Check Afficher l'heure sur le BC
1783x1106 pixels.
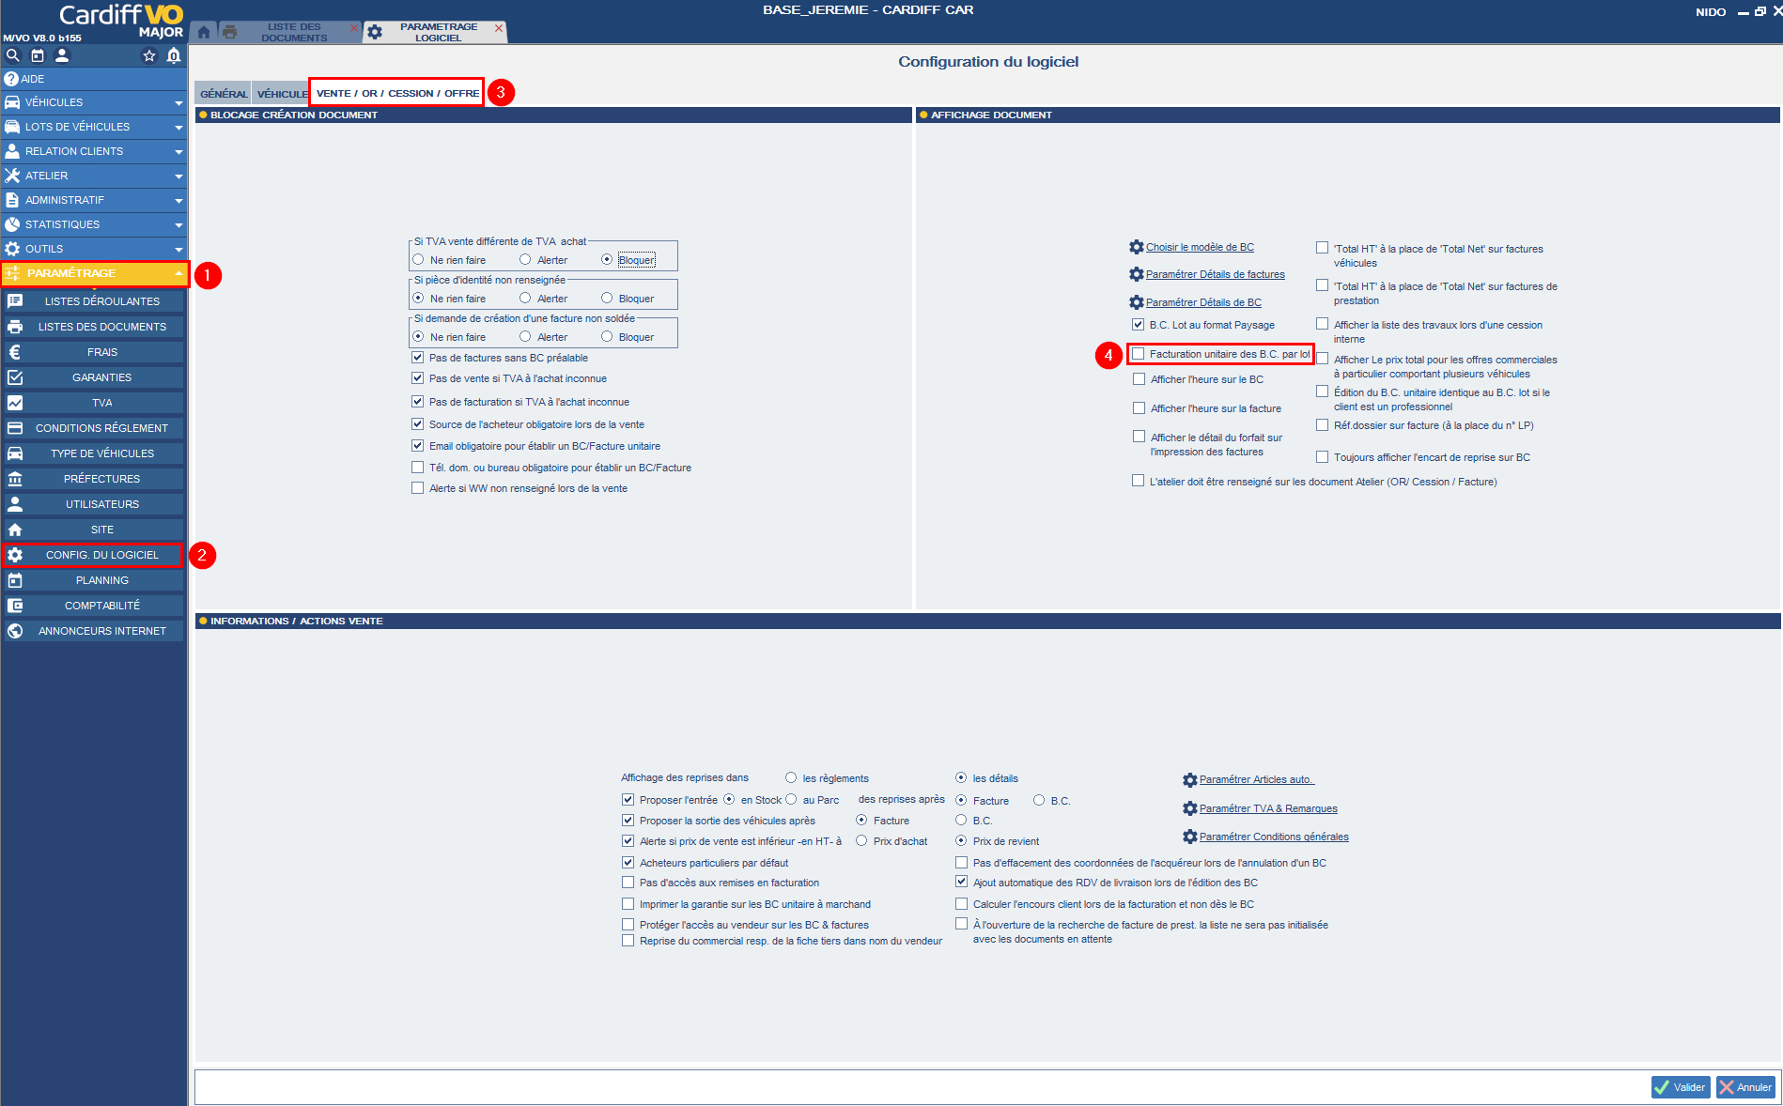click(1139, 379)
